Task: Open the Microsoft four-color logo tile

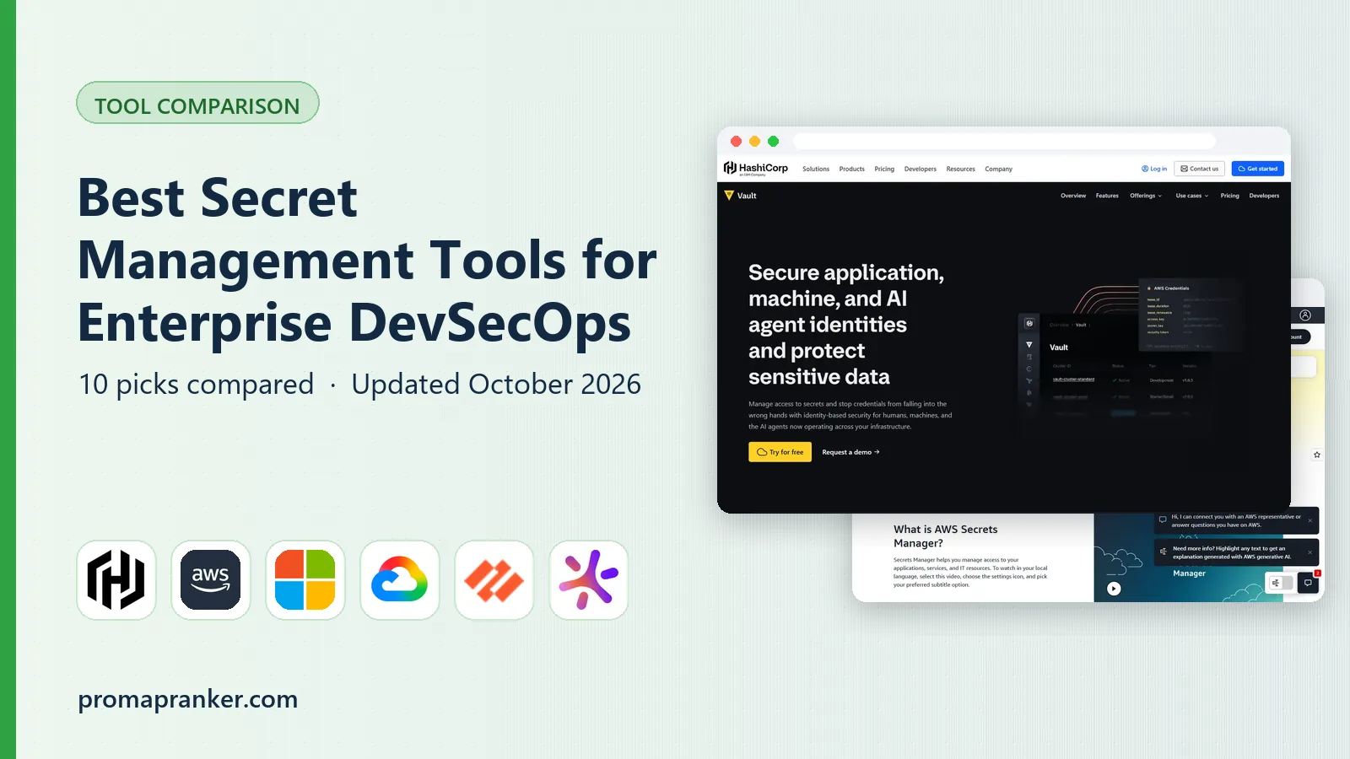Action: pyautogui.click(x=305, y=580)
